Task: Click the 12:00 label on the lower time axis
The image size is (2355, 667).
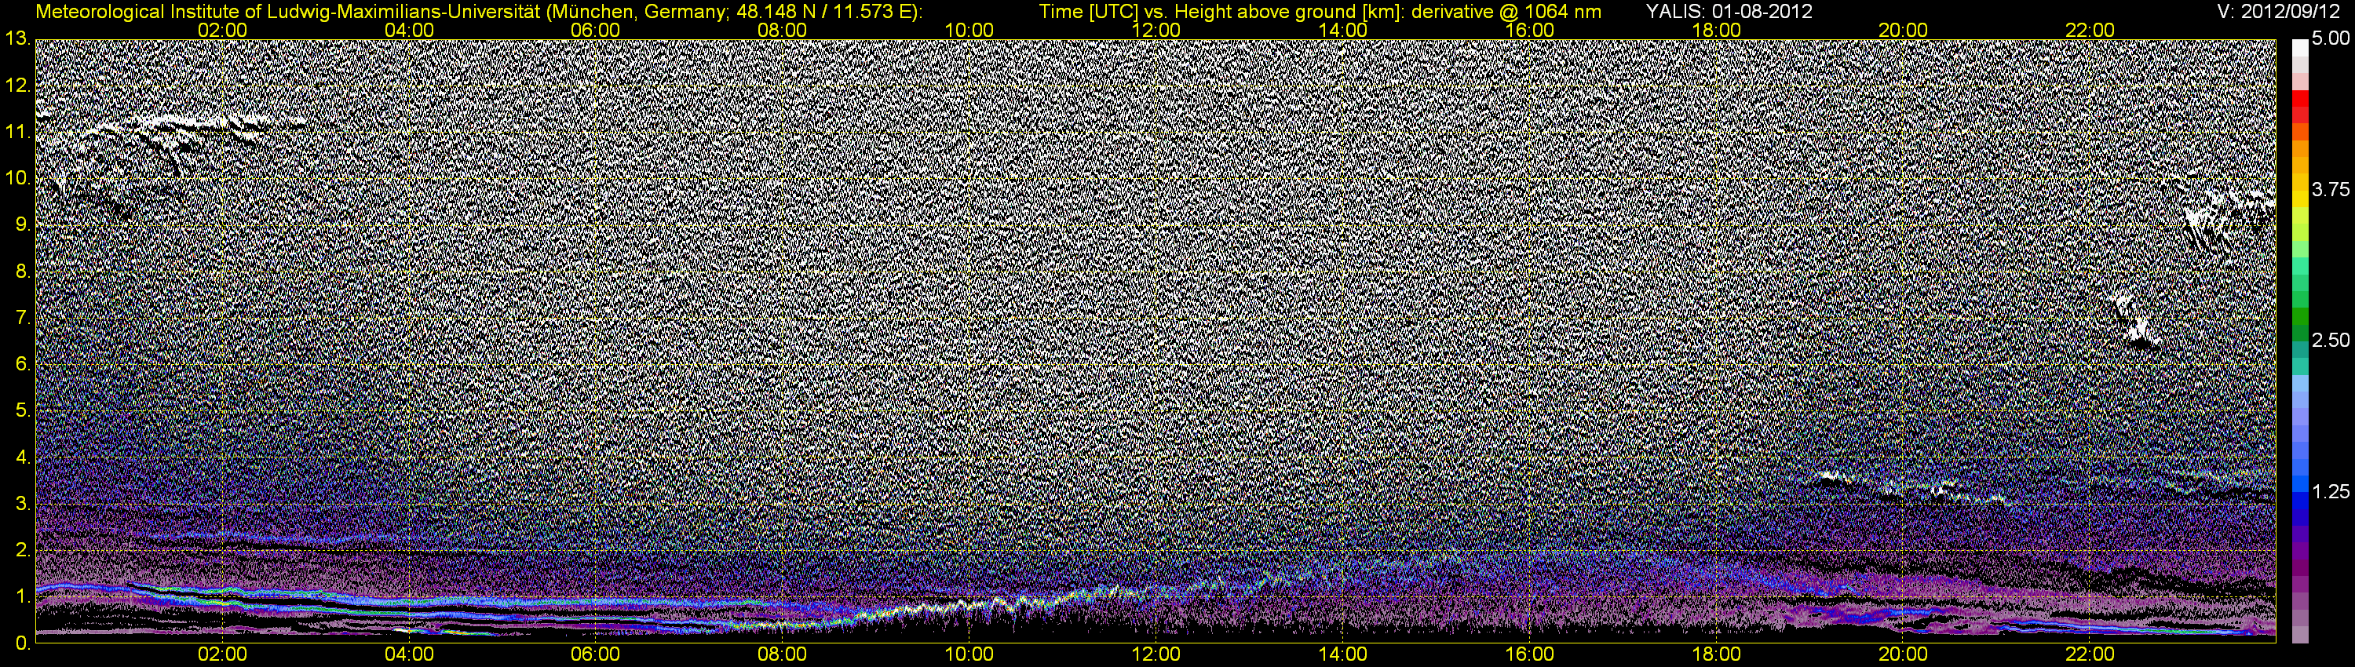Action: [1156, 655]
